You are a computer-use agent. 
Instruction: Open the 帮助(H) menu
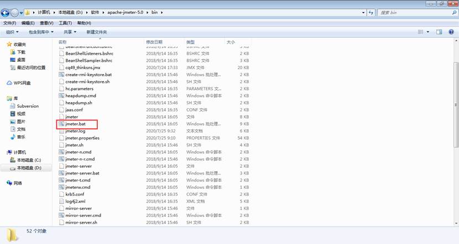[84, 23]
